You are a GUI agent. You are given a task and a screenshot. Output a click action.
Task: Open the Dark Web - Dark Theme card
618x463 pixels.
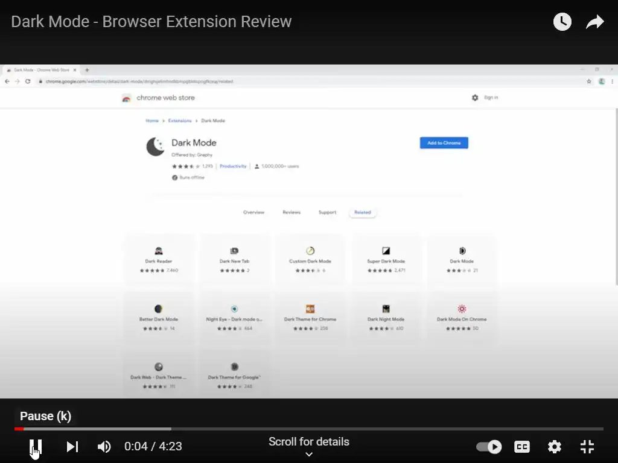click(159, 375)
